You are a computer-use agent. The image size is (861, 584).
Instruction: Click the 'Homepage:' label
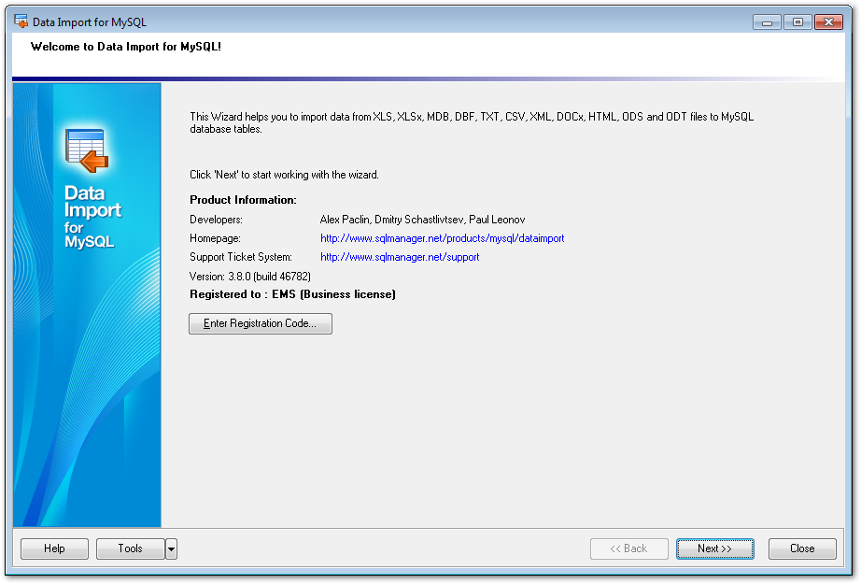(215, 238)
